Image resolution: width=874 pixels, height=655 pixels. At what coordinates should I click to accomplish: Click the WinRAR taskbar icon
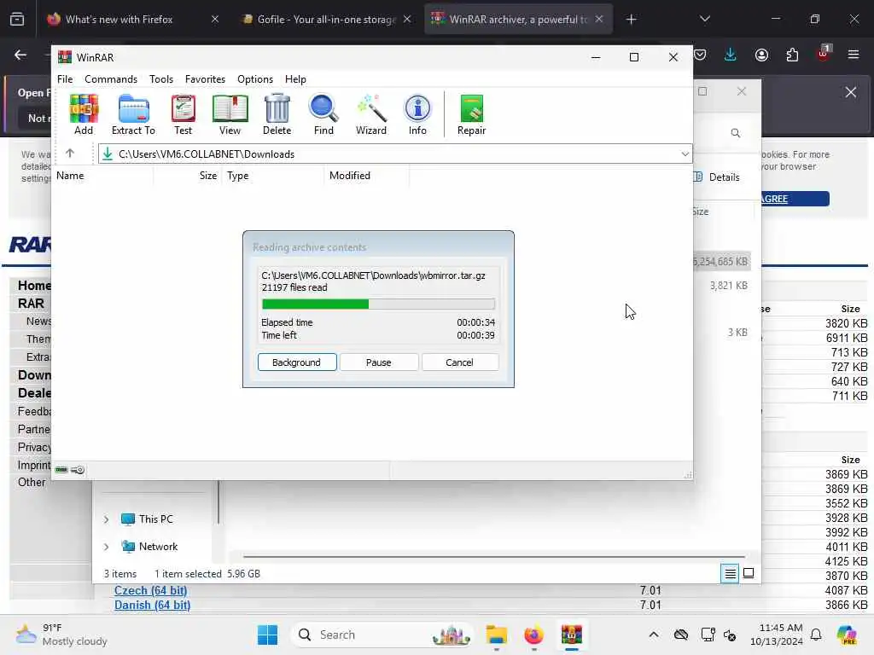(x=571, y=635)
